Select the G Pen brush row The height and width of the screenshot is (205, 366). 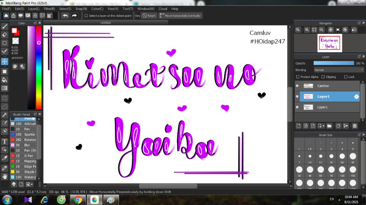(x=23, y=156)
